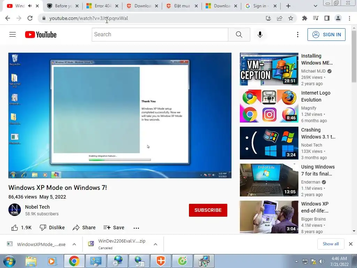Screen dimensions: 357x268
Task: Open media controls icon in toolbar
Action: 316,18
